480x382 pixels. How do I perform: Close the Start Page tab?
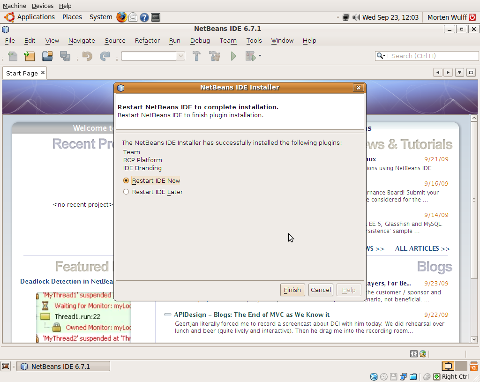pos(43,73)
